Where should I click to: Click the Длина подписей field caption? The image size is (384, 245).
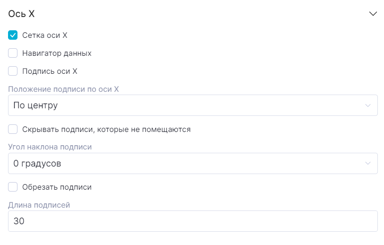pyautogui.click(x=39, y=204)
